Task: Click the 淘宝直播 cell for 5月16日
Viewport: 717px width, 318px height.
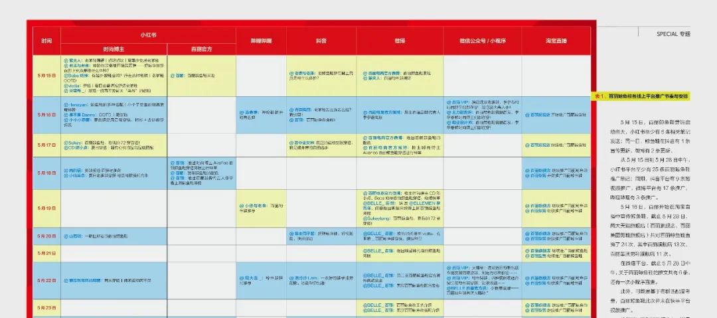Action: point(556,115)
